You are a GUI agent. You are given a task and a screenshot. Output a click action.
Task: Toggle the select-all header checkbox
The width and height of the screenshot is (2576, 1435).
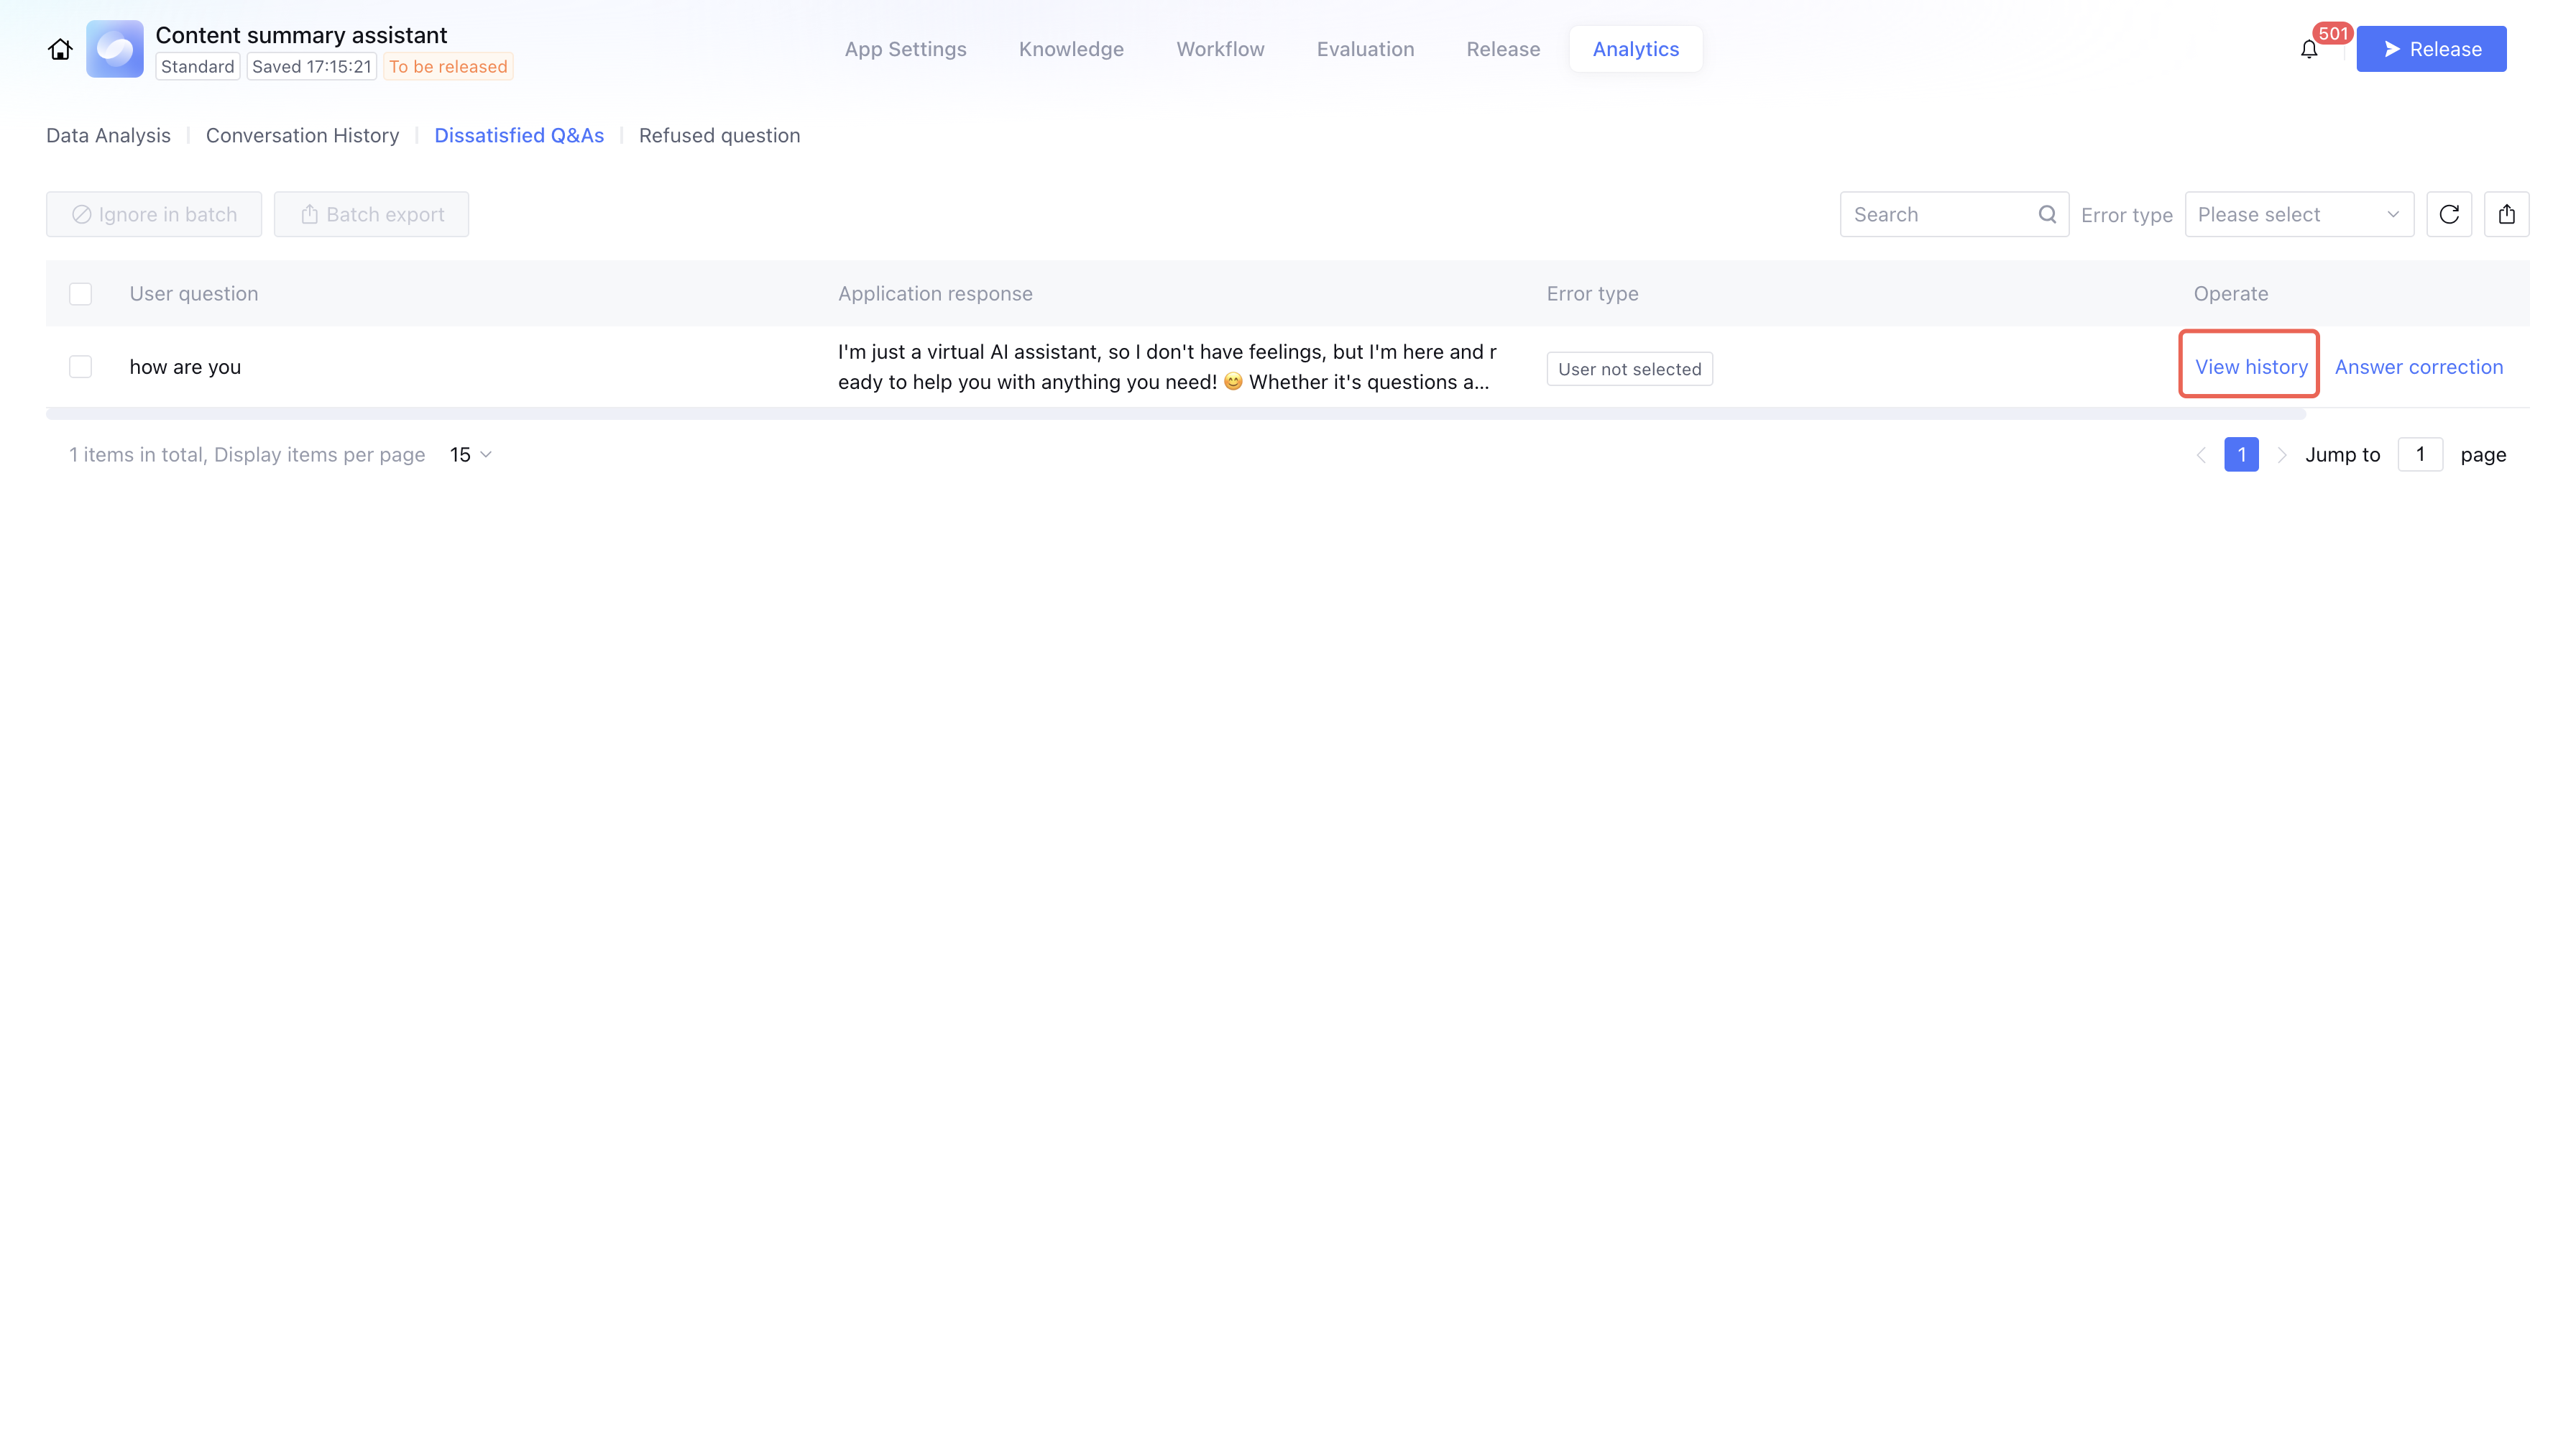click(x=80, y=294)
